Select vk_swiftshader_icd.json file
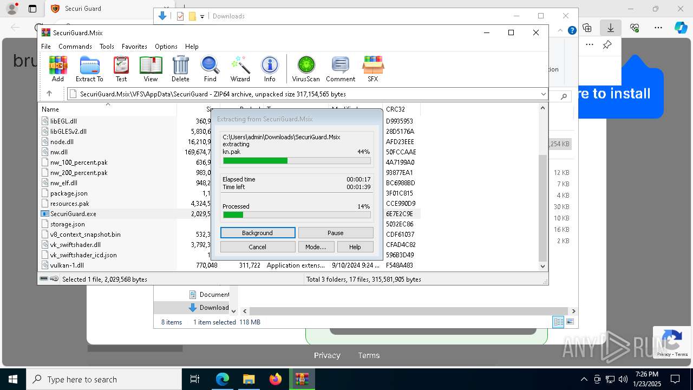This screenshot has height=390, width=693. click(x=83, y=255)
